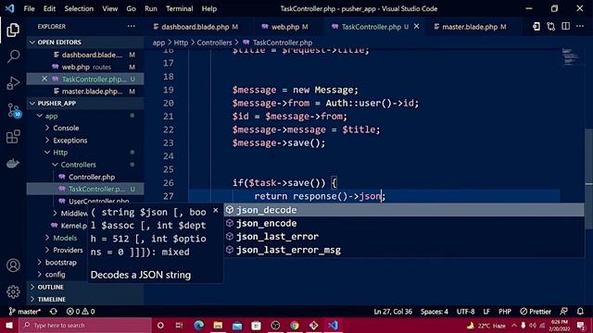Viewport: 593px width, 333px height.
Task: Open Chrome from the taskbar
Action: coord(295,325)
